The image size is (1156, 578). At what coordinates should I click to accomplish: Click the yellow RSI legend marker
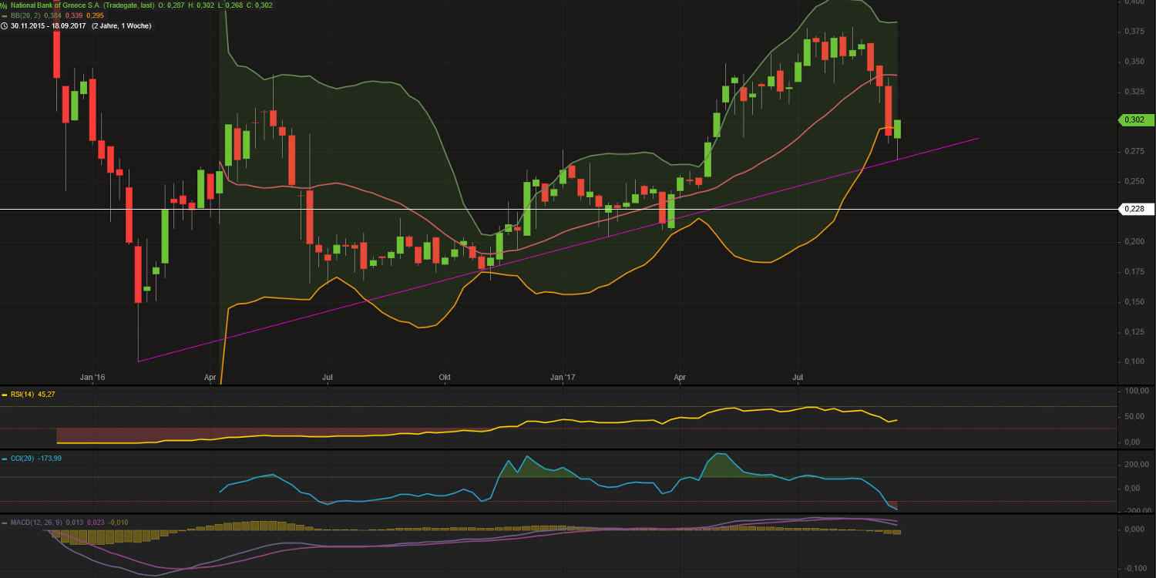pyautogui.click(x=5, y=394)
